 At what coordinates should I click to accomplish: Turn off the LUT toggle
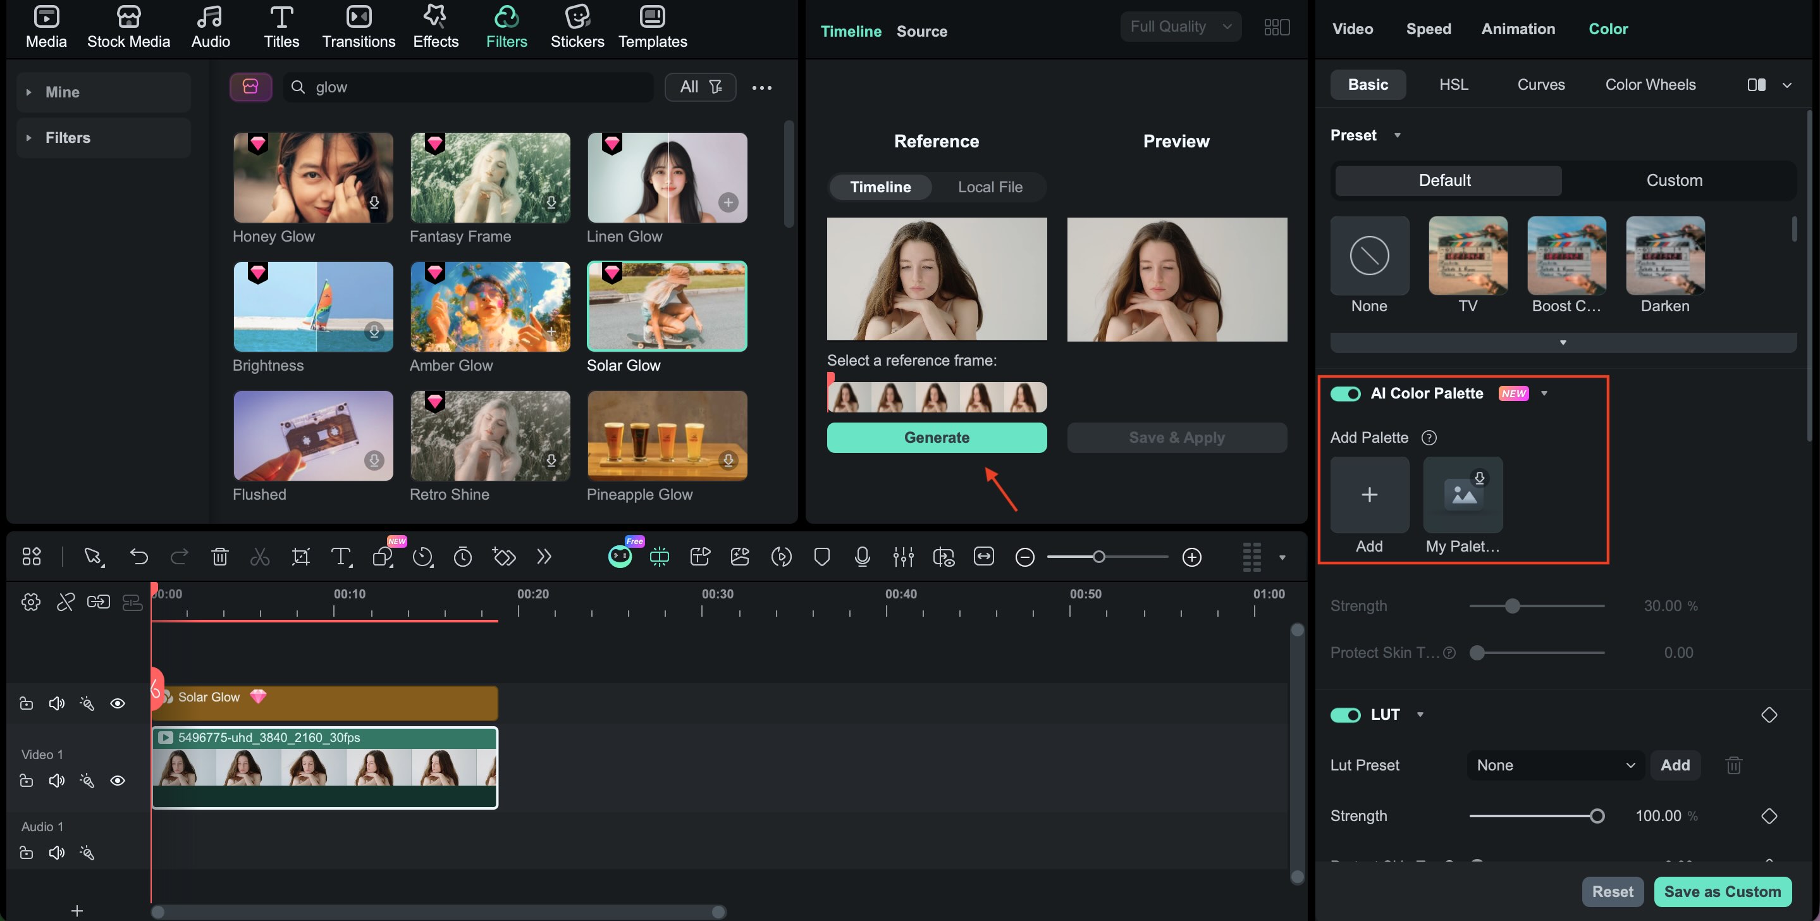1345,715
